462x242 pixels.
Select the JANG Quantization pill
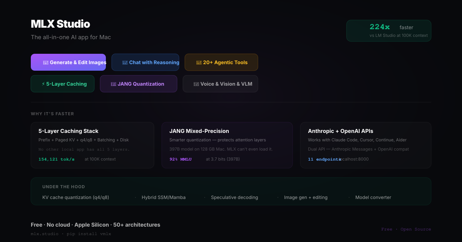coord(139,84)
